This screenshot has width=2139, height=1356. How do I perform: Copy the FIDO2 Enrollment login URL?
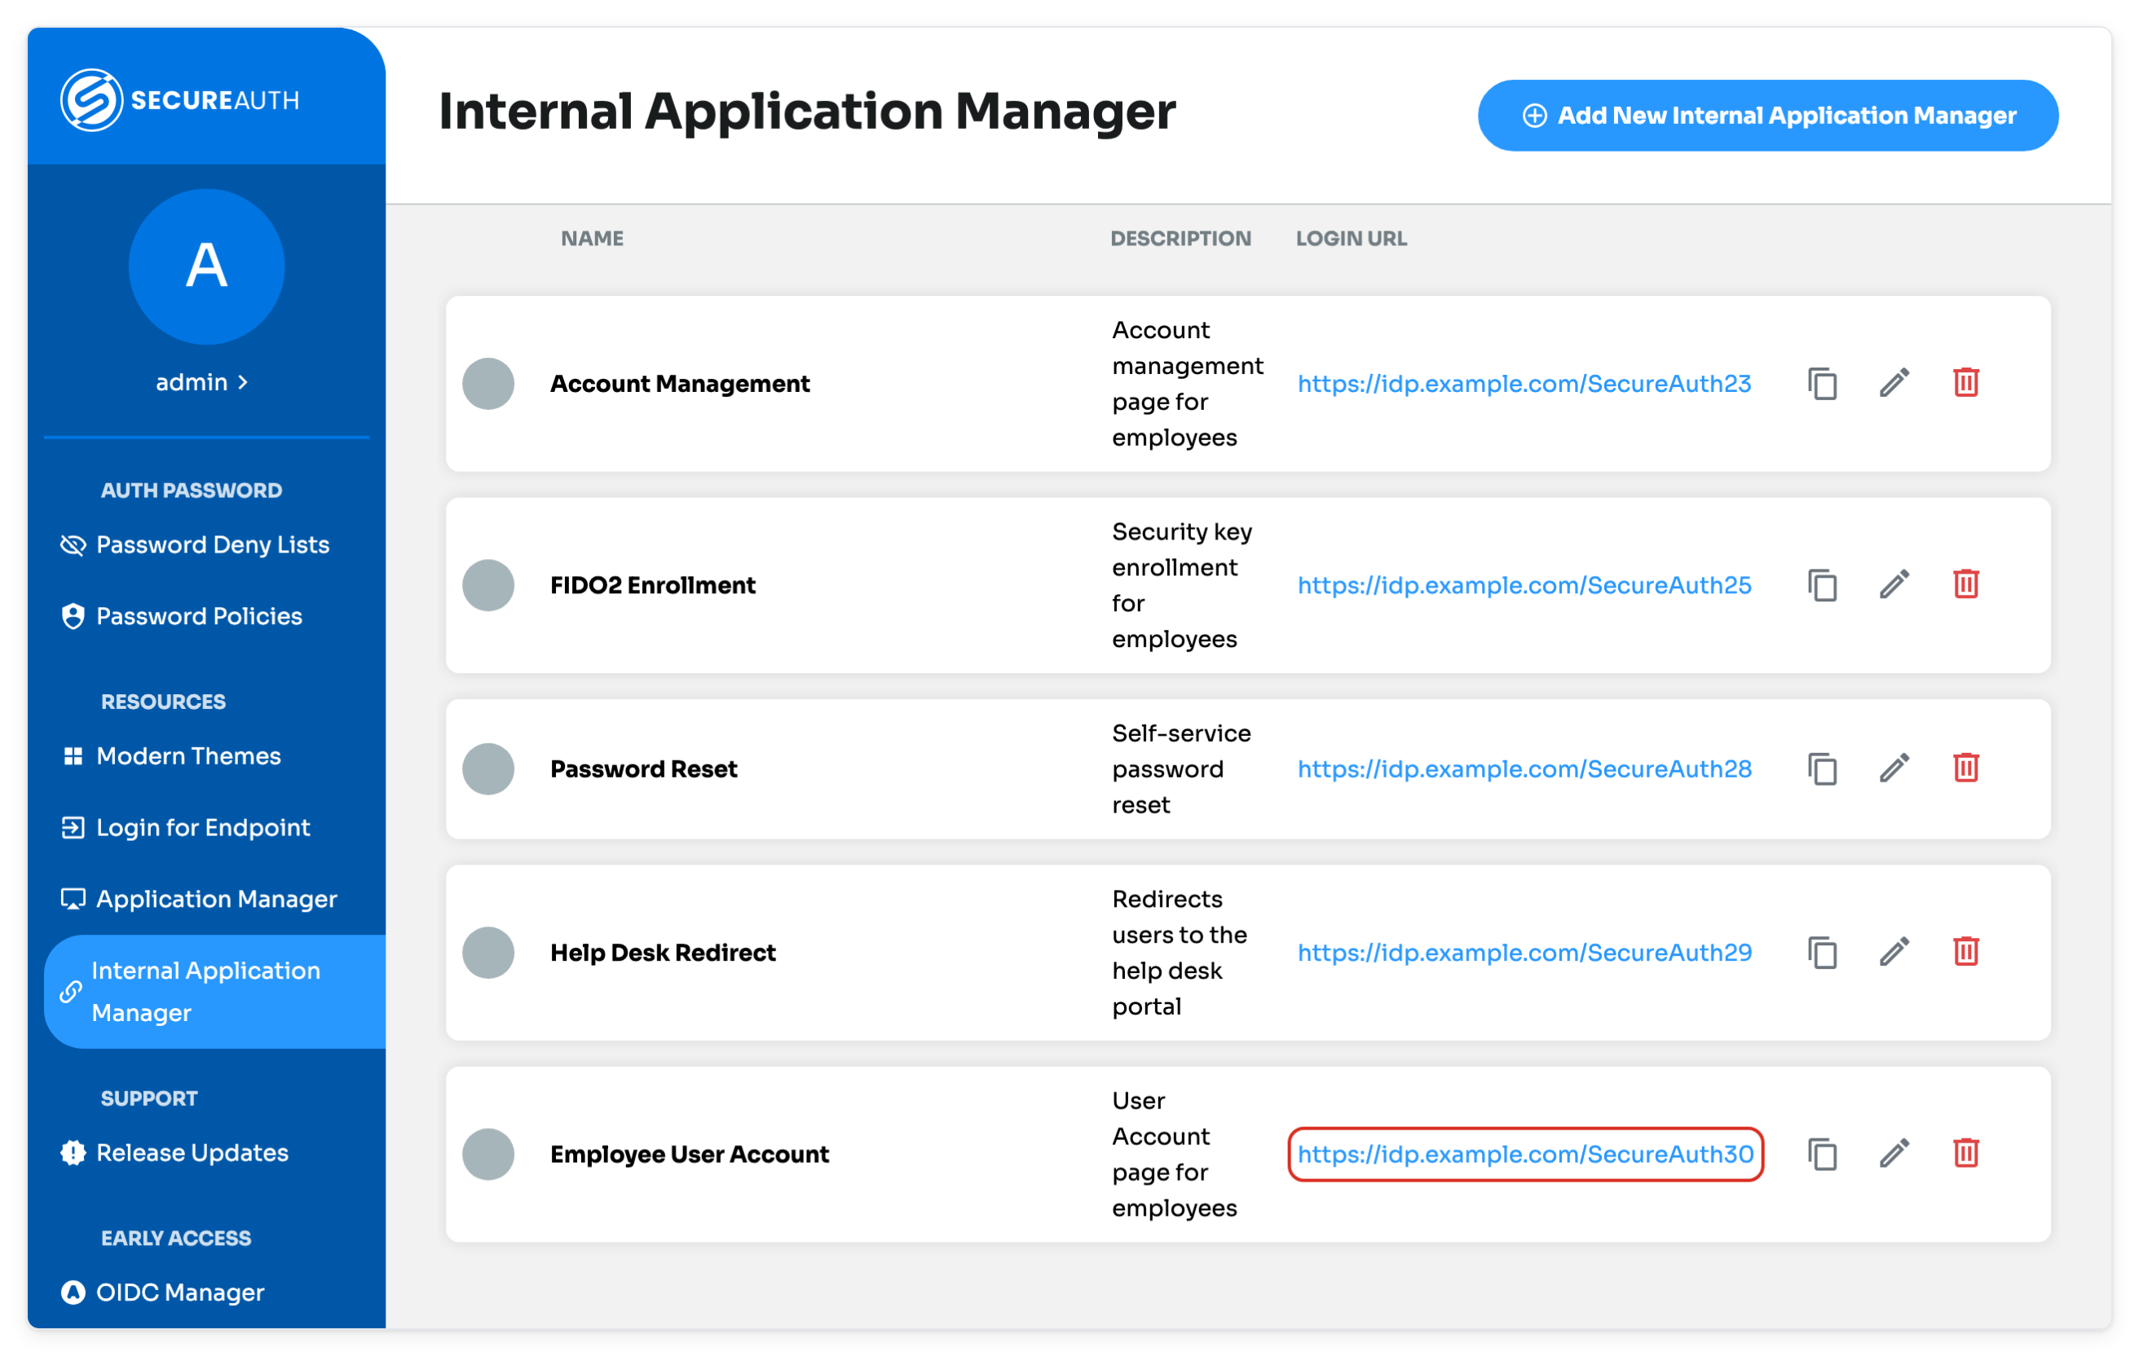tap(1822, 585)
